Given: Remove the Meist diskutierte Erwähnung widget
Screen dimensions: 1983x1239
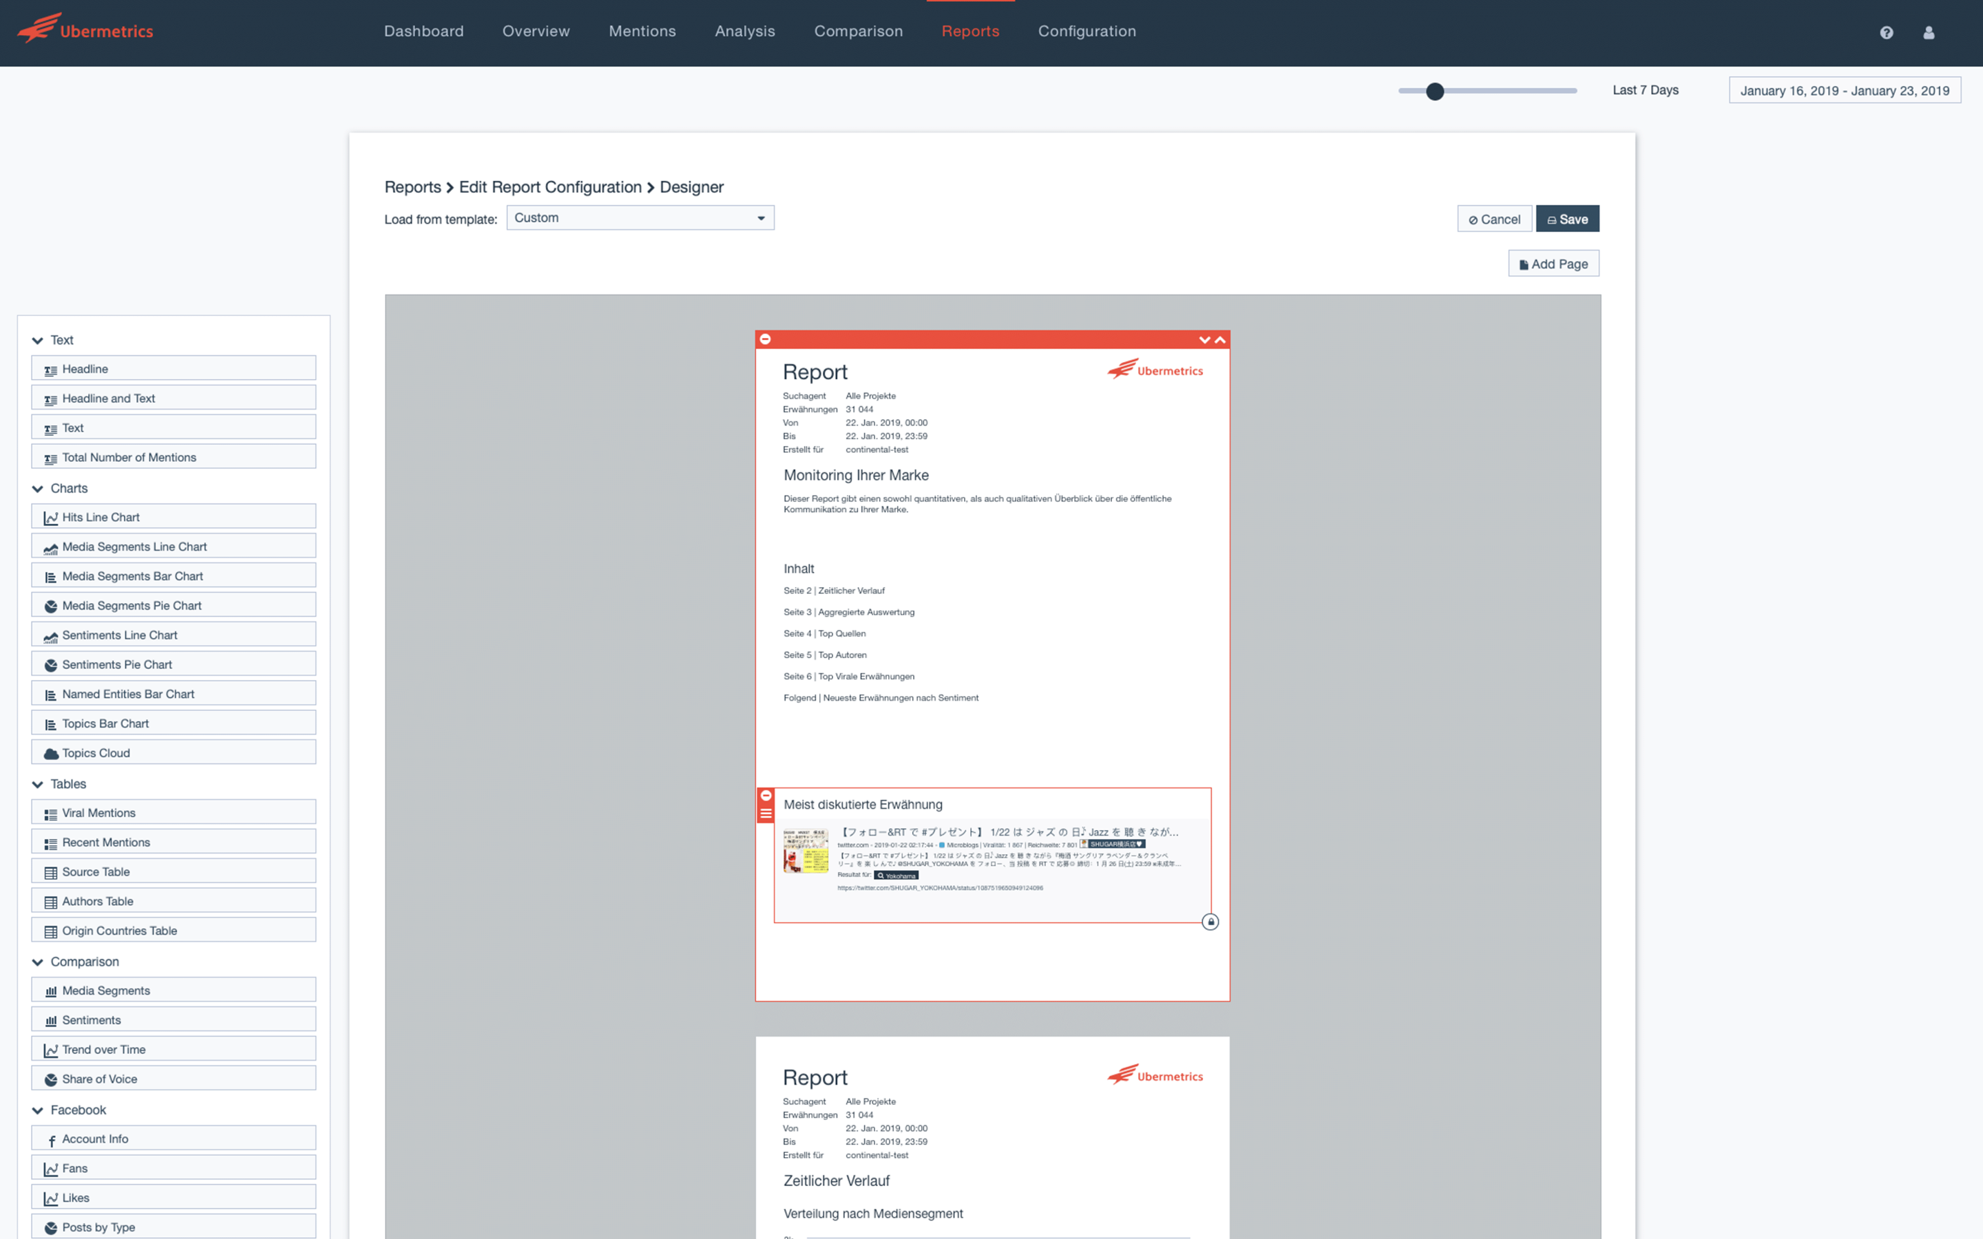Looking at the screenshot, I should point(766,796).
